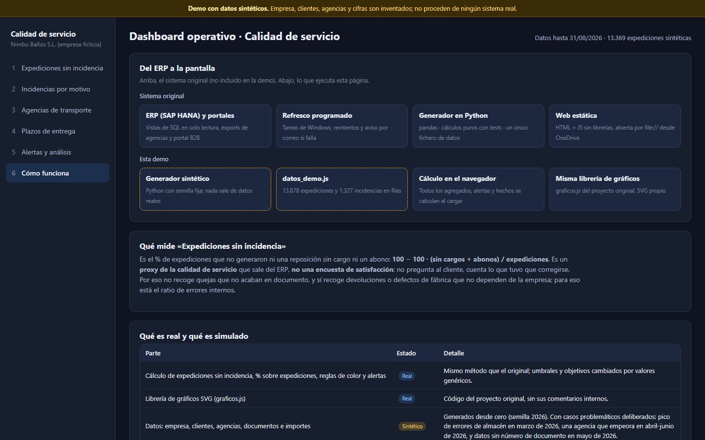This screenshot has height=440, width=705.
Task: Click the "Sistema original" label
Action: click(162, 96)
